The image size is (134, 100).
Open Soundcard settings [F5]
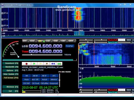coord(11,63)
